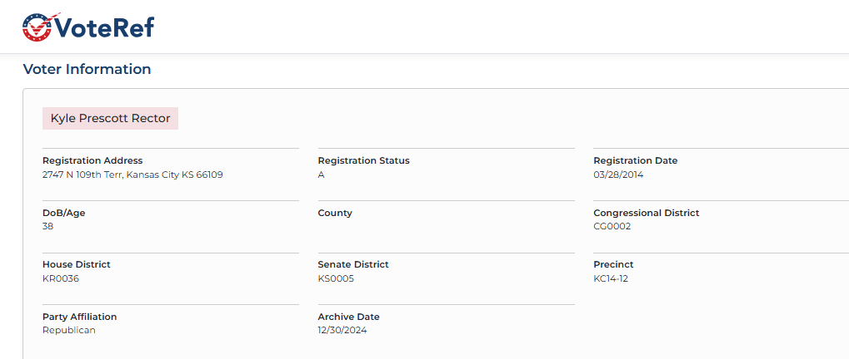Click the Registration Date label

point(635,161)
